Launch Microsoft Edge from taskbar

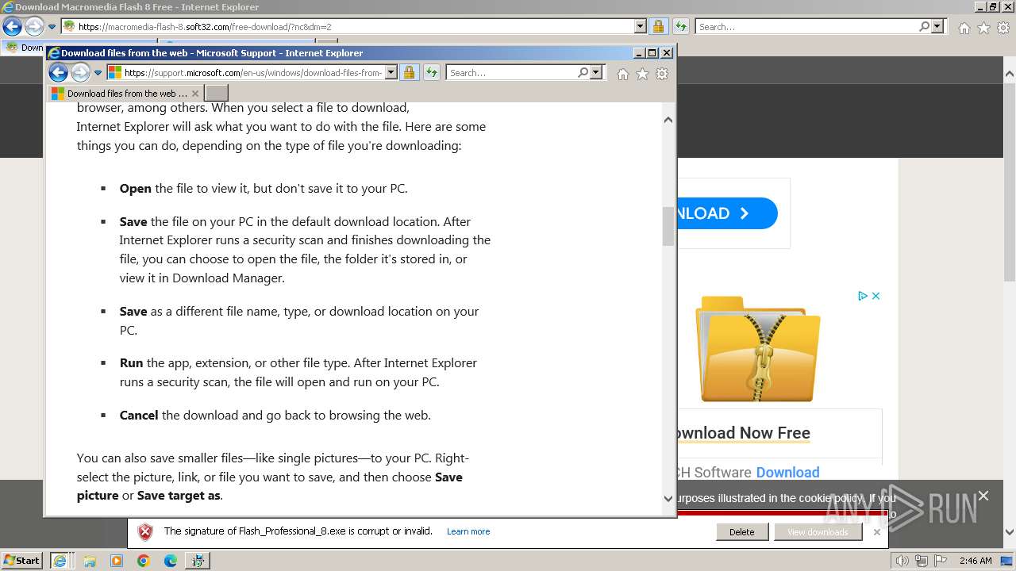[x=171, y=561]
